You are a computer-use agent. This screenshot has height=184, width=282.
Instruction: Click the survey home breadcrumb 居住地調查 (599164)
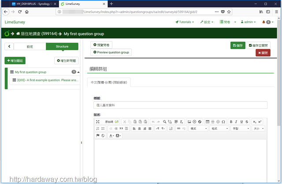click(37, 34)
